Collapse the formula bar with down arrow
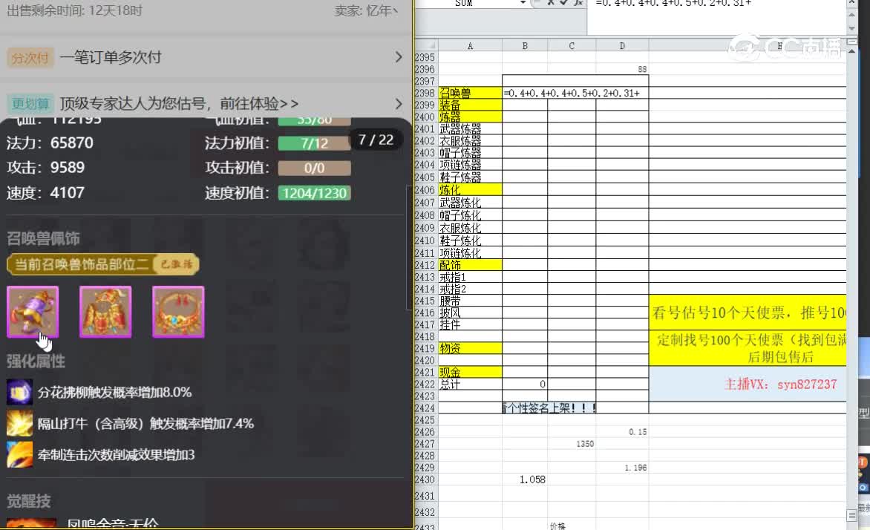 [x=851, y=29]
